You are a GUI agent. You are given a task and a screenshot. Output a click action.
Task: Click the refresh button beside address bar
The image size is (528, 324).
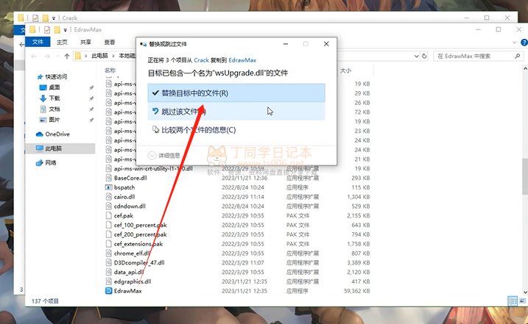point(424,56)
